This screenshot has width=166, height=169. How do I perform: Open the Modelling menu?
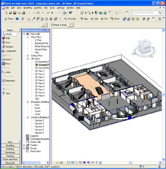[28, 8]
